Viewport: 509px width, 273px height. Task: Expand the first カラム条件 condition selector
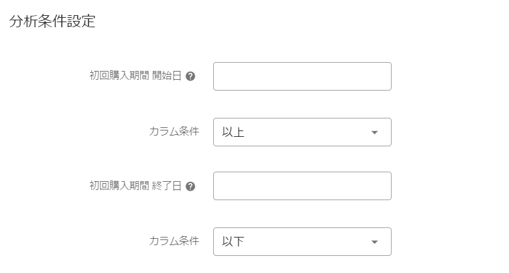[302, 132]
